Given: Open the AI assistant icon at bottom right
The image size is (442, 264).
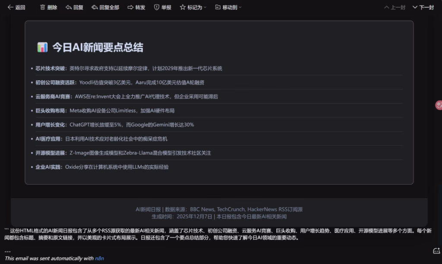Looking at the screenshot, I should pos(436,251).
